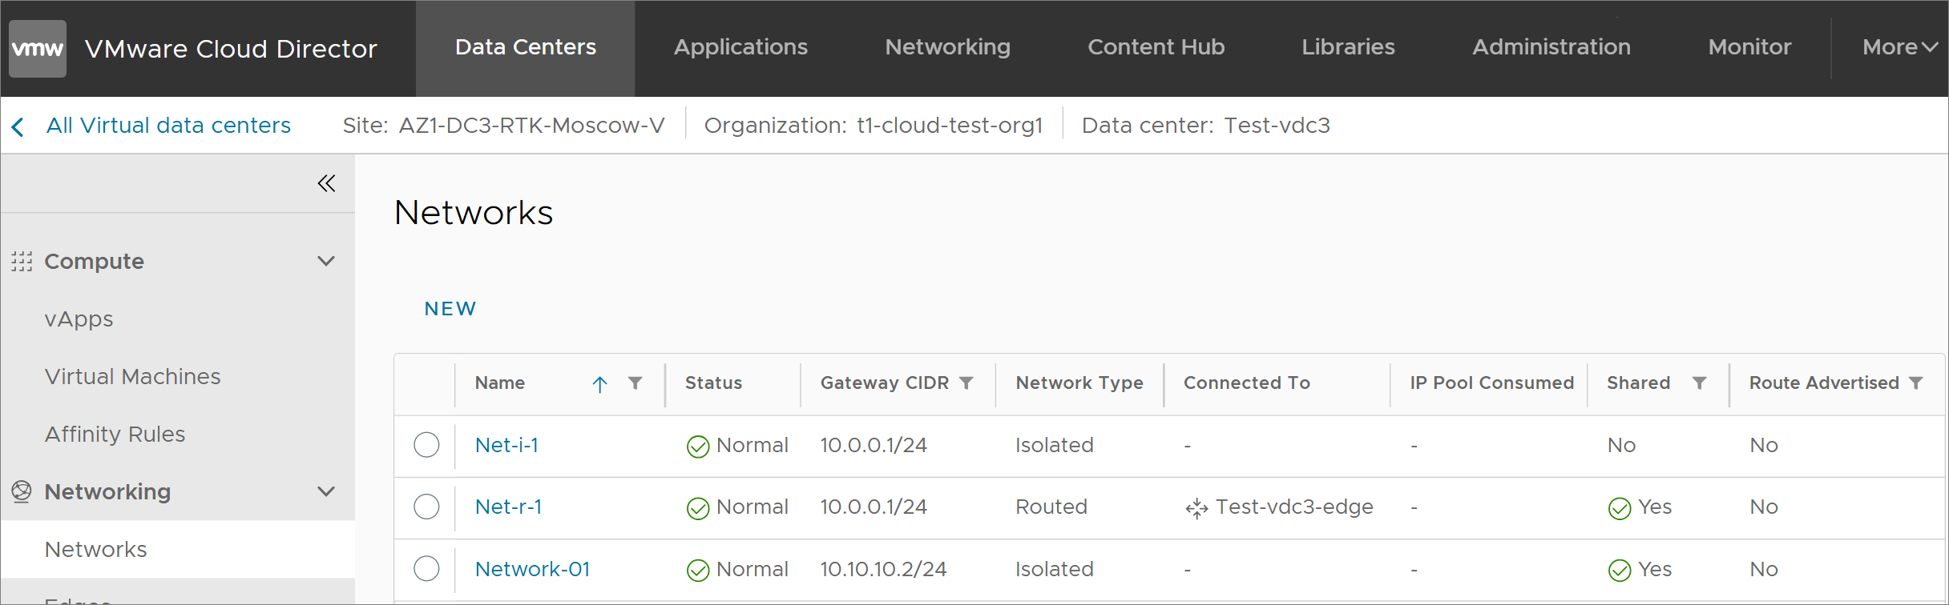Image resolution: width=1949 pixels, height=605 pixels.
Task: Collapse the sidebar with double-chevron icon
Action: (x=326, y=184)
